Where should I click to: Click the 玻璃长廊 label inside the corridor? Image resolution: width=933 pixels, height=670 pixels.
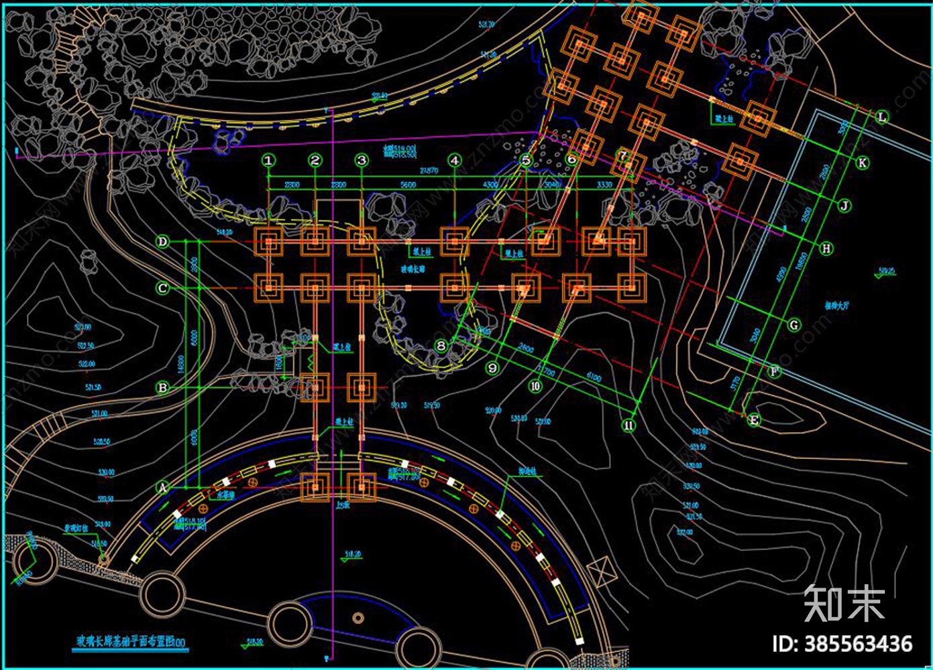(413, 269)
